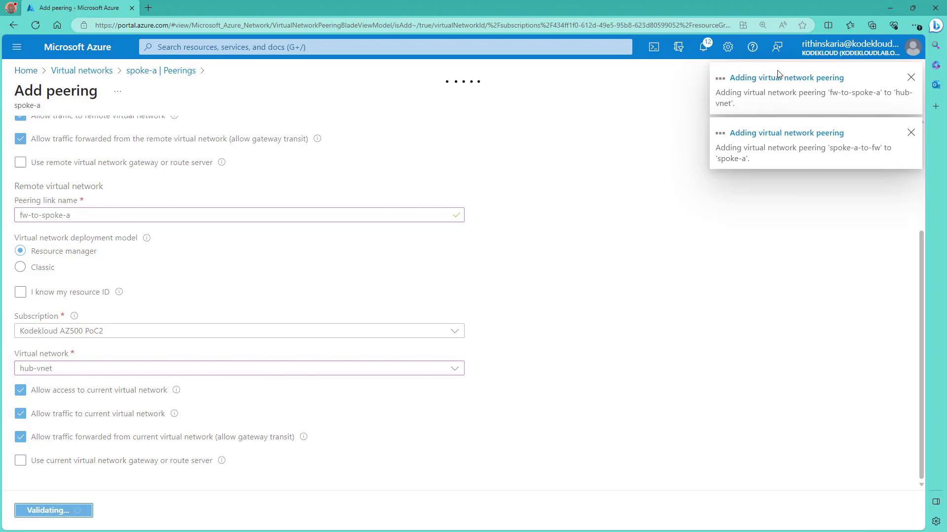Click info icon beside 'I know my resource ID'

coord(119,292)
